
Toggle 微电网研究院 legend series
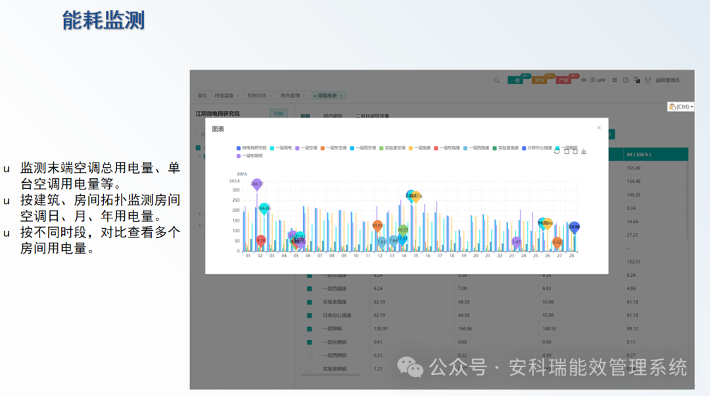(x=251, y=148)
